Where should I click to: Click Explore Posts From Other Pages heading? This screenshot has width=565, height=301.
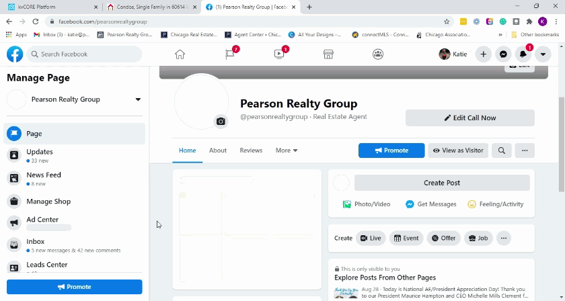(385, 277)
